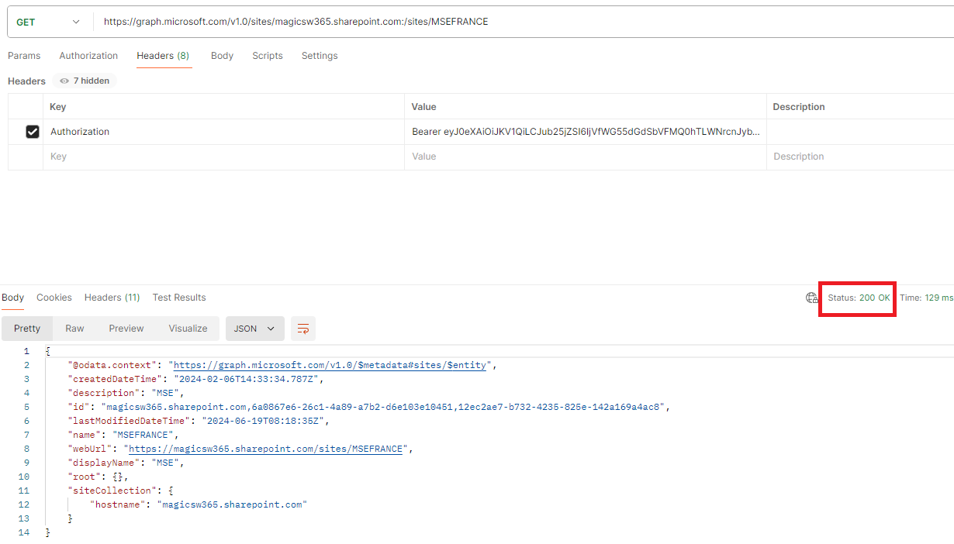Screen dimensions: 954x544
Task: Switch to the Params tab
Action: 24,55
